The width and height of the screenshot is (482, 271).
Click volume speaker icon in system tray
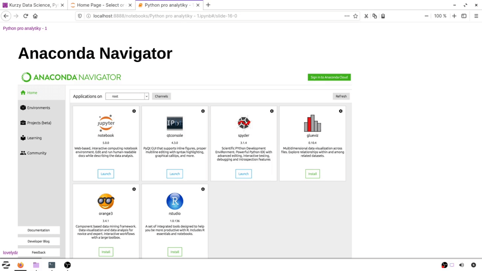[462, 265]
